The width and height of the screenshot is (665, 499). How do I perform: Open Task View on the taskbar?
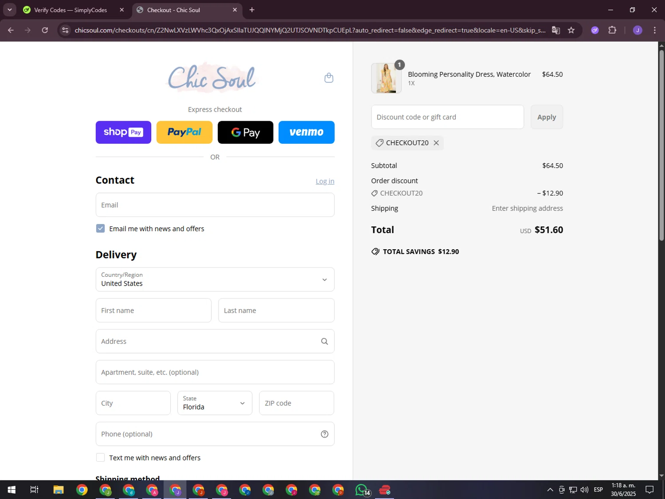(34, 490)
